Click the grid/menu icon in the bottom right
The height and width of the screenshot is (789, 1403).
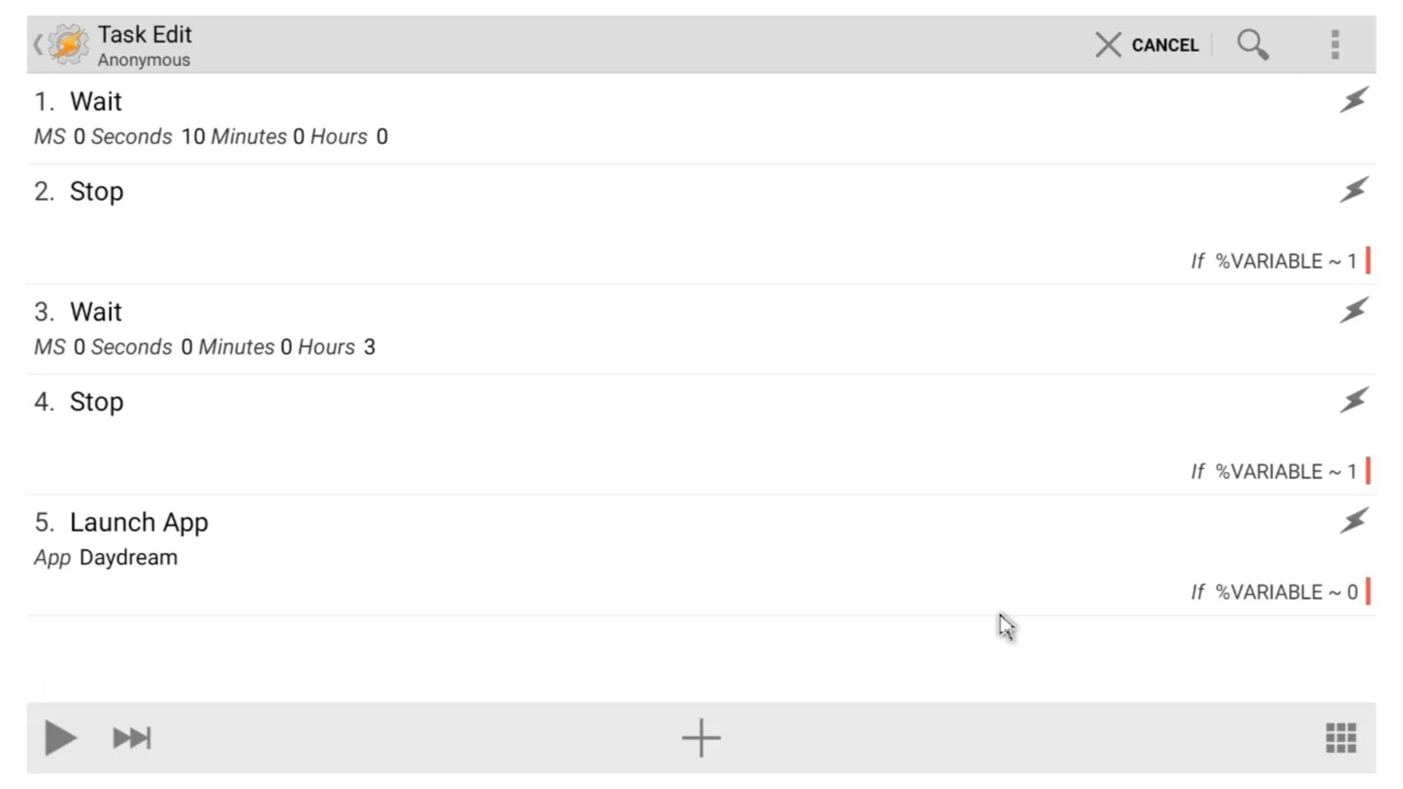1342,738
